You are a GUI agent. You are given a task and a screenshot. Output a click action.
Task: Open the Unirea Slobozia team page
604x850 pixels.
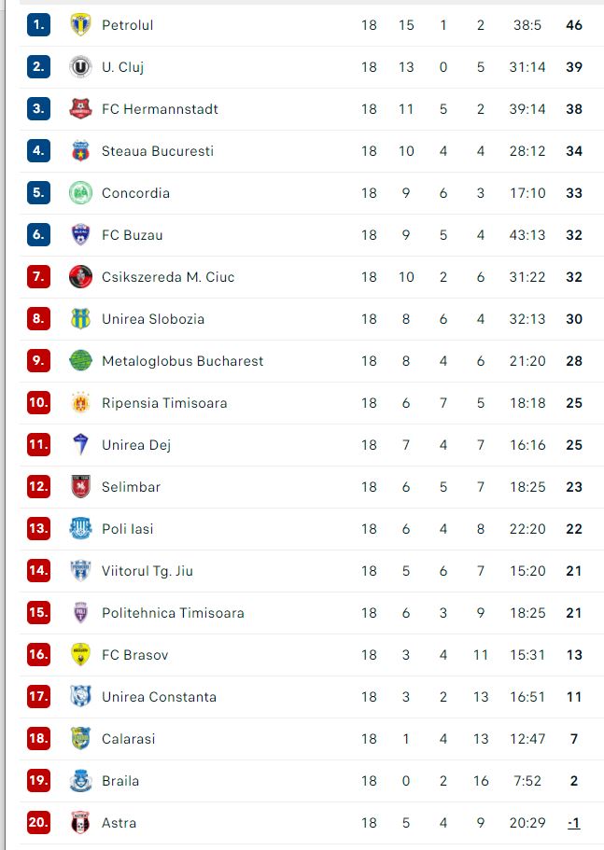[153, 319]
